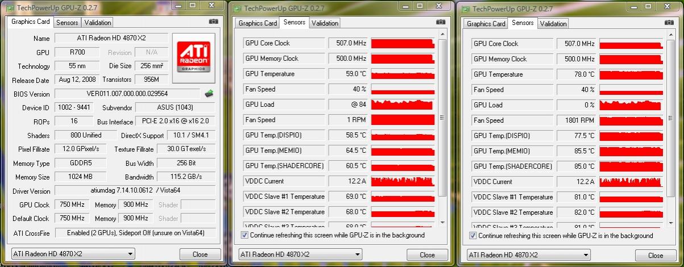684x267 pixels.
Task: Click the Driver Version field atiumdag 7.14.10.0612
Action: (x=135, y=191)
